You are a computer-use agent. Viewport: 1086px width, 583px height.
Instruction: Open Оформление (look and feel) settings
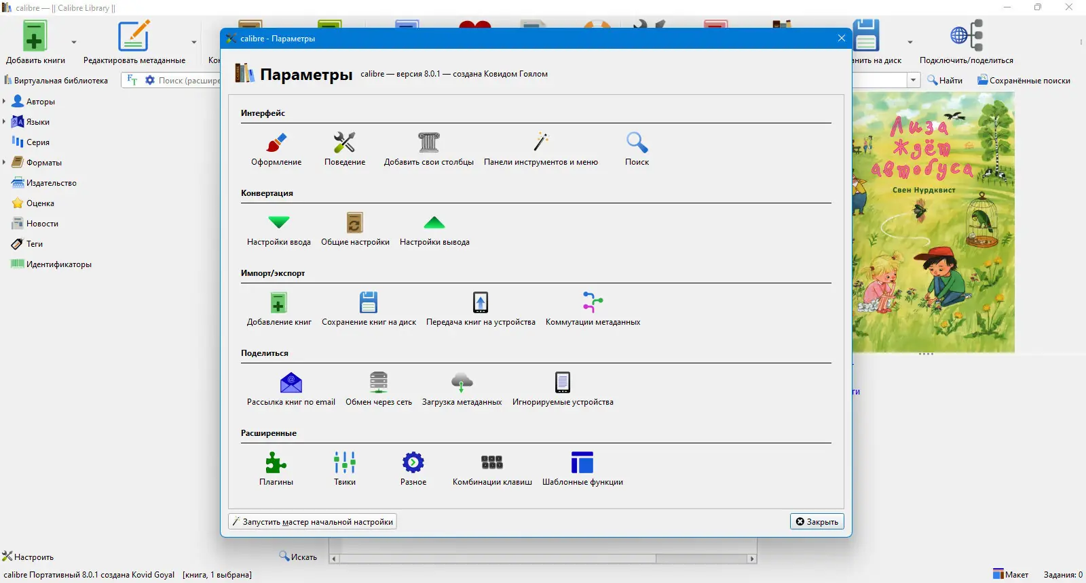click(x=276, y=149)
